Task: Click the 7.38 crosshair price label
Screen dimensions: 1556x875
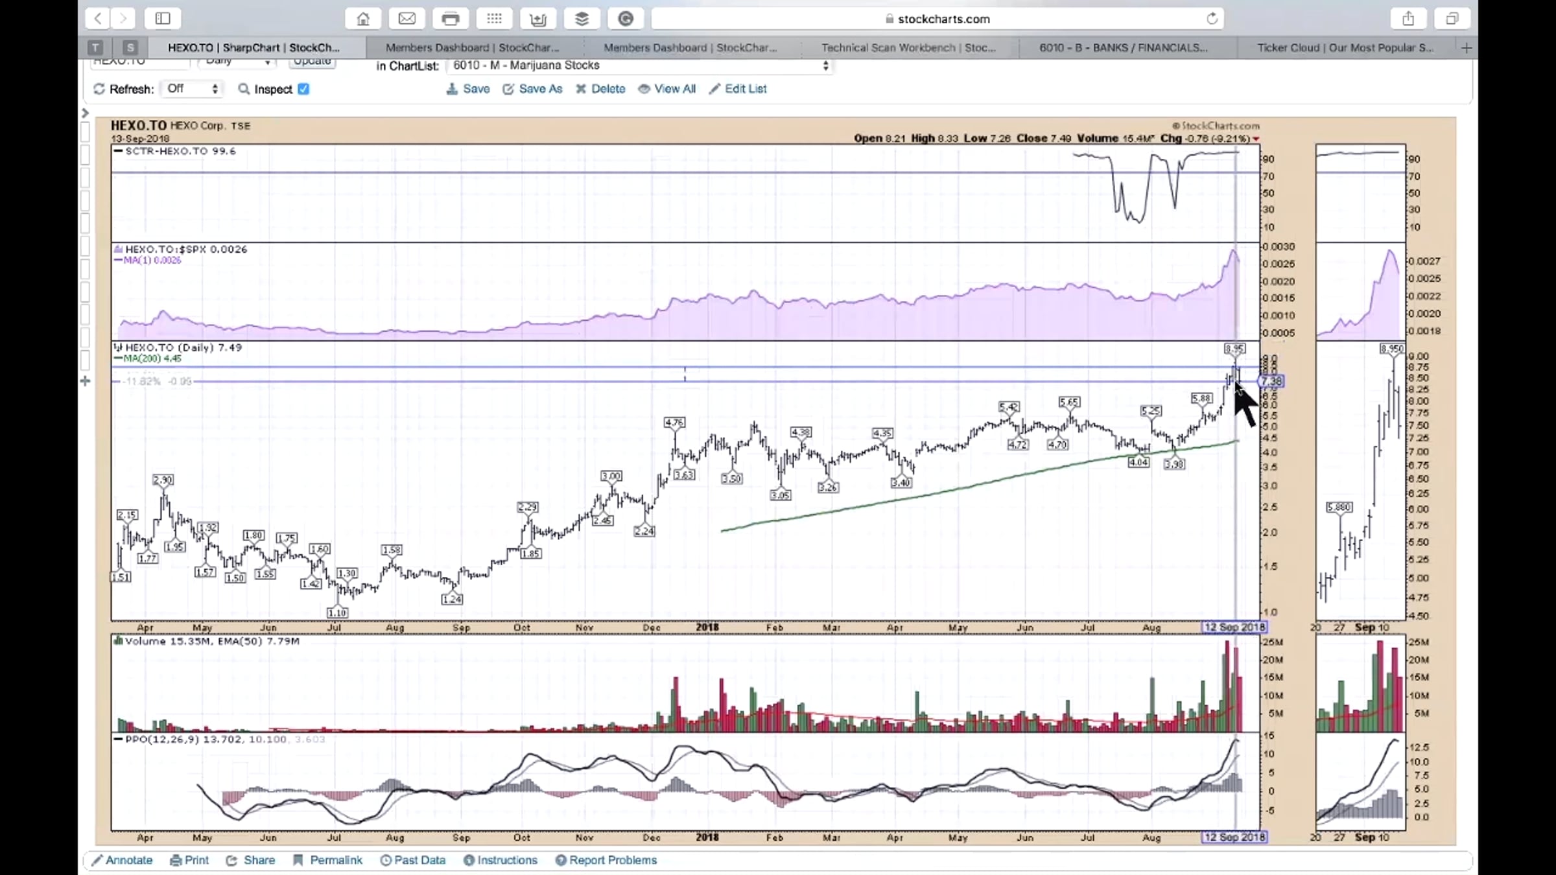Action: [1271, 381]
